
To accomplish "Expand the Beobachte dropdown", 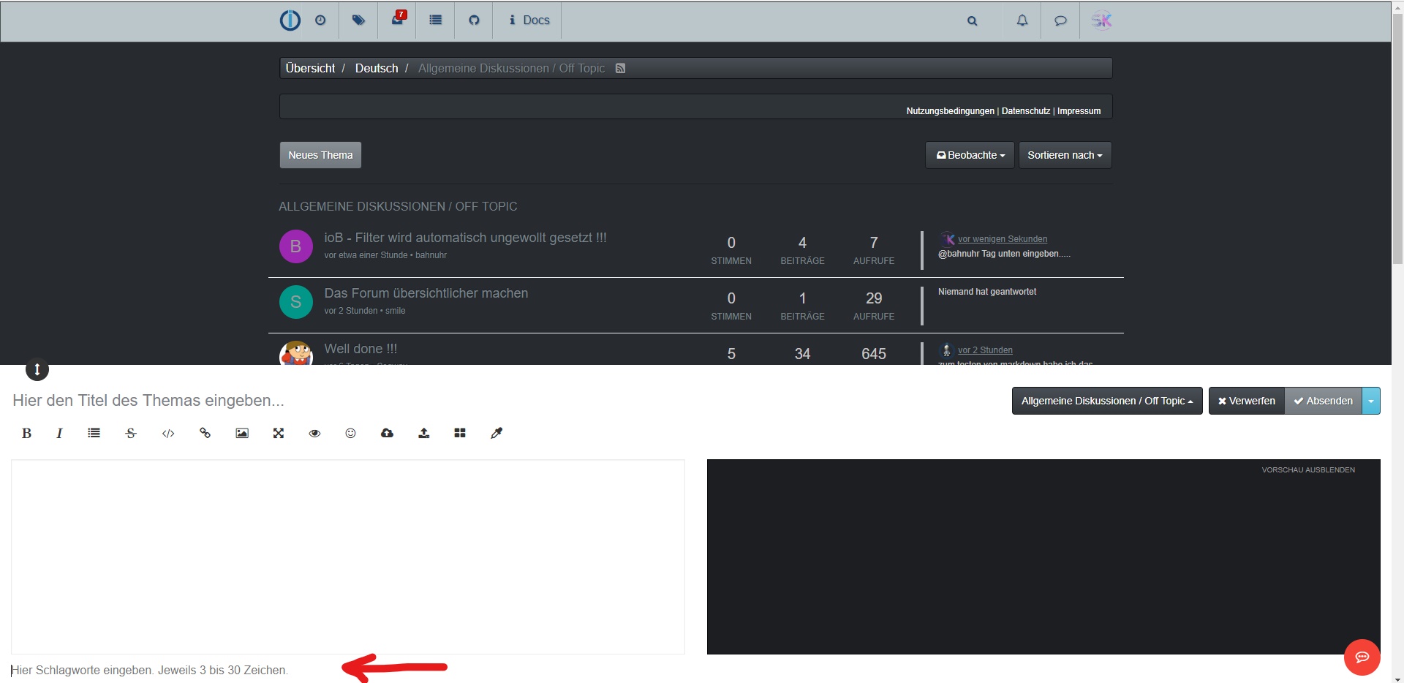I will pos(970,155).
